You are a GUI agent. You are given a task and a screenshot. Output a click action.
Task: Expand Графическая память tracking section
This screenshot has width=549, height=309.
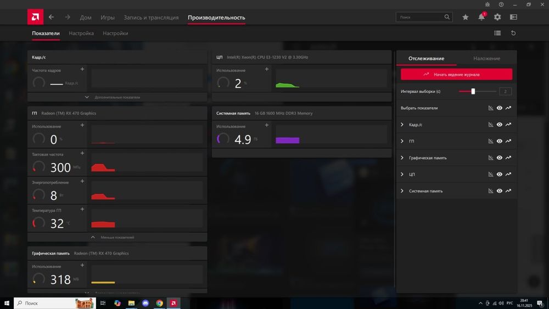[x=402, y=158]
